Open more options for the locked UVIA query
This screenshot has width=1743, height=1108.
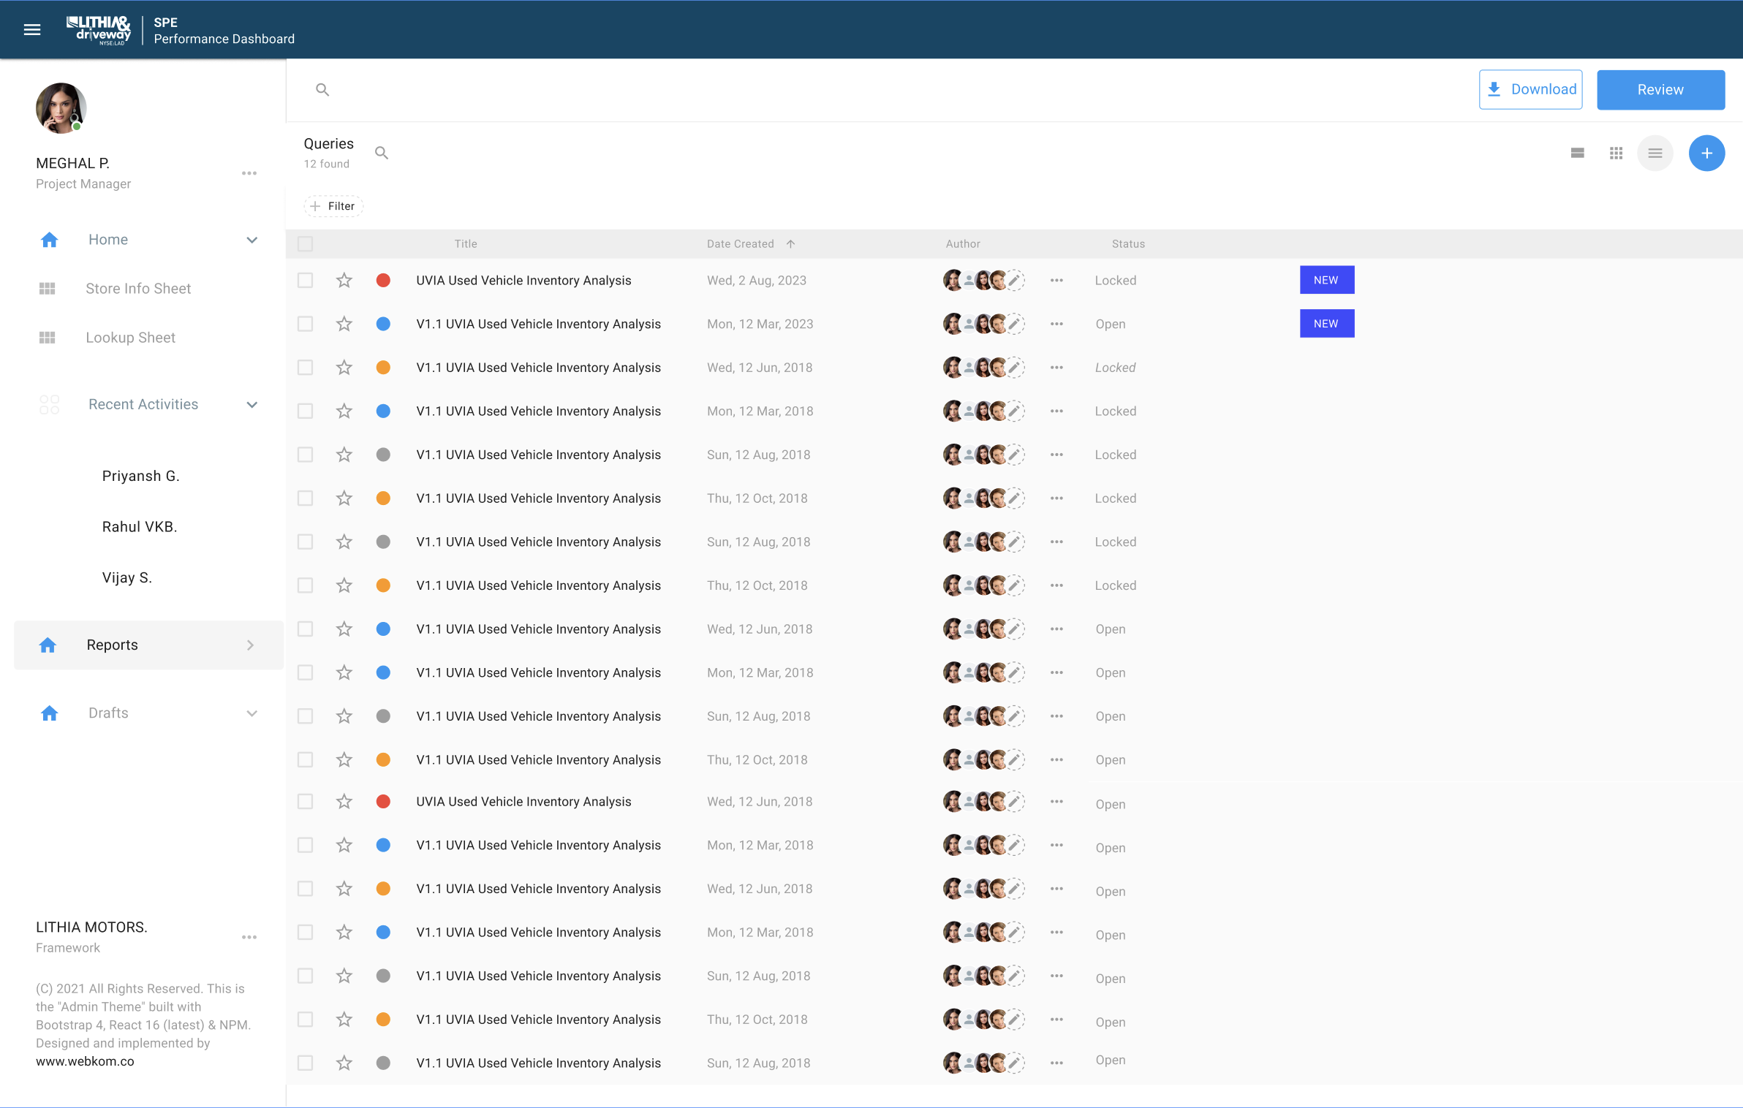coord(1056,280)
